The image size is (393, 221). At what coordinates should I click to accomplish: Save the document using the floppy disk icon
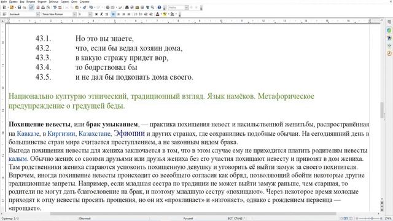click(x=19, y=7)
